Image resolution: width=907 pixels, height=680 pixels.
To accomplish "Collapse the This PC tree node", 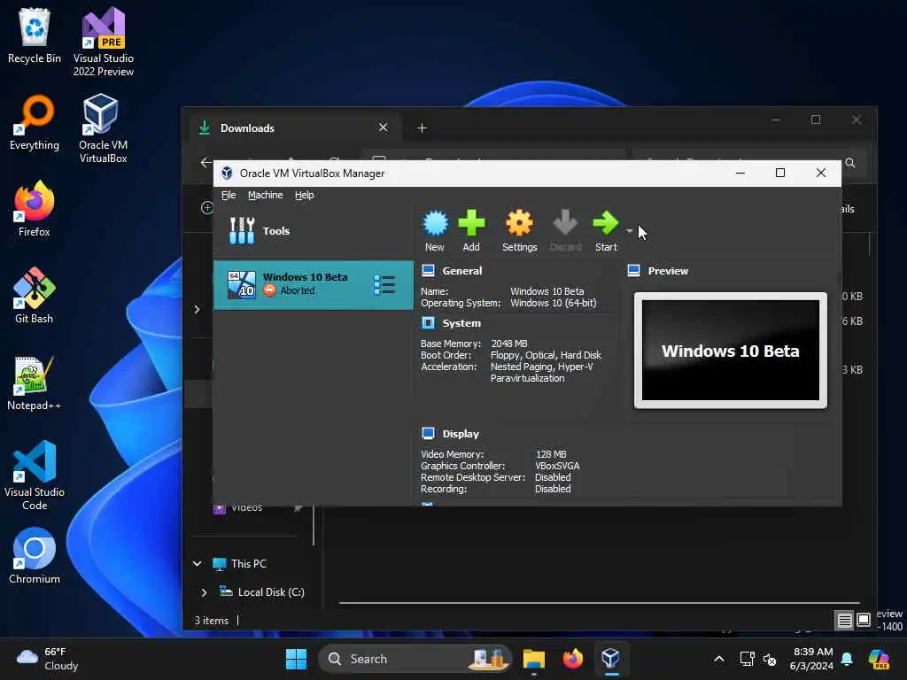I will point(198,563).
